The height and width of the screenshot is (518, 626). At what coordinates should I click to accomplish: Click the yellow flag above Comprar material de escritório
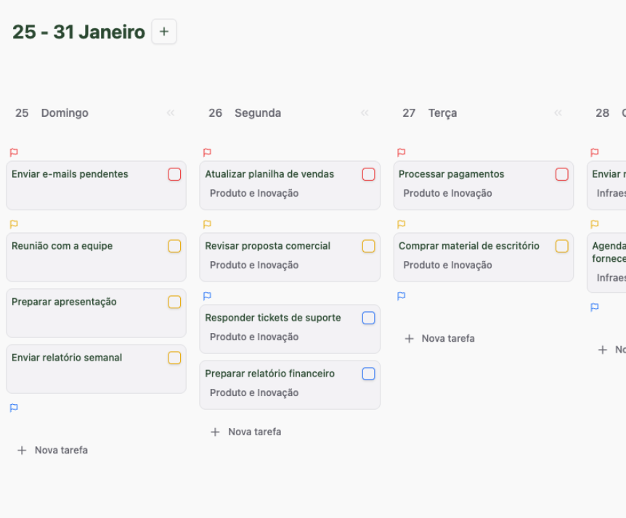[401, 224]
